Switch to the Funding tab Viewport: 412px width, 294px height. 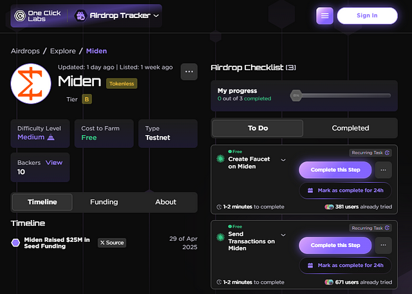tap(104, 202)
